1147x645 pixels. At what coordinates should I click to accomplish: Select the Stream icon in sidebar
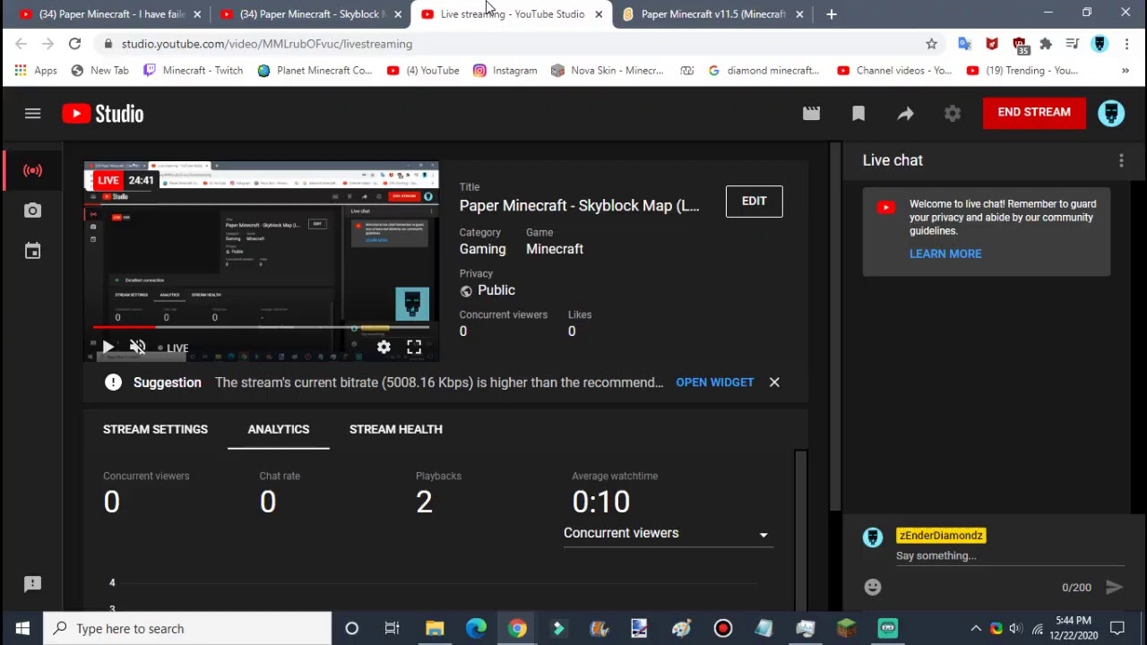click(32, 170)
